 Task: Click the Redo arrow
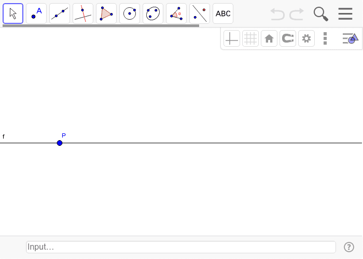297,14
